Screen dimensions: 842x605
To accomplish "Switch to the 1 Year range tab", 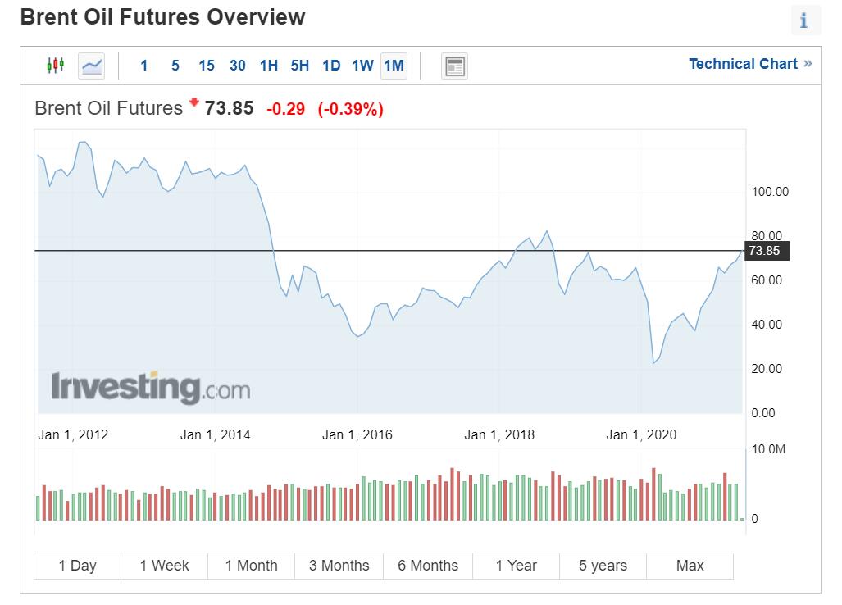I will pyautogui.click(x=516, y=566).
